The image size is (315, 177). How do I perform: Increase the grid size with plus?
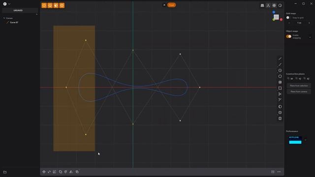(x=309, y=23)
